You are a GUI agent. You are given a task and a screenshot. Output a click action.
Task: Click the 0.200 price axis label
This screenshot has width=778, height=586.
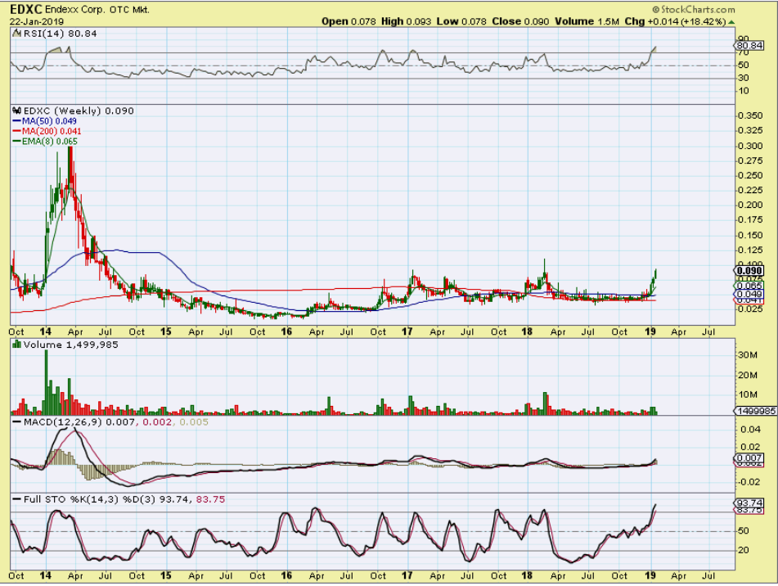pyautogui.click(x=749, y=205)
